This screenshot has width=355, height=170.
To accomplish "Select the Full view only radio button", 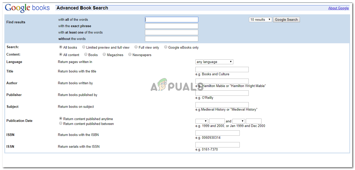I will pos(136,47).
